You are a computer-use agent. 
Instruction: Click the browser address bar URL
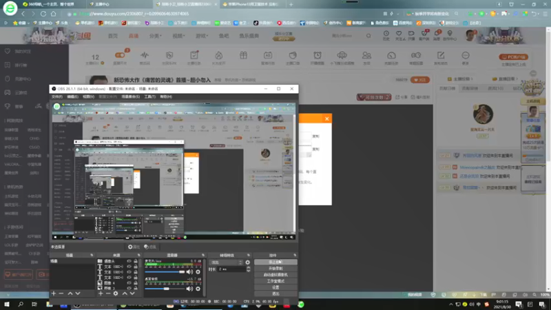[134, 14]
